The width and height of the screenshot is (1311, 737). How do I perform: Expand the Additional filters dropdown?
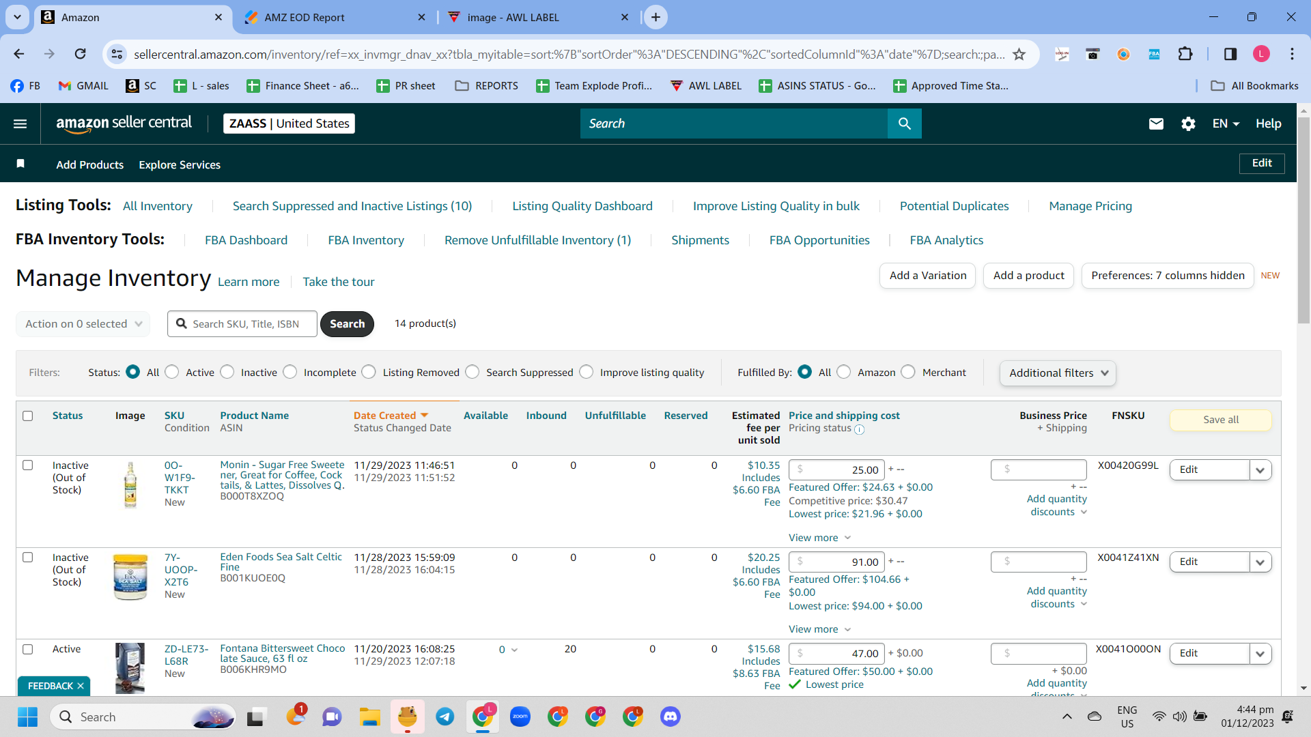pos(1058,373)
